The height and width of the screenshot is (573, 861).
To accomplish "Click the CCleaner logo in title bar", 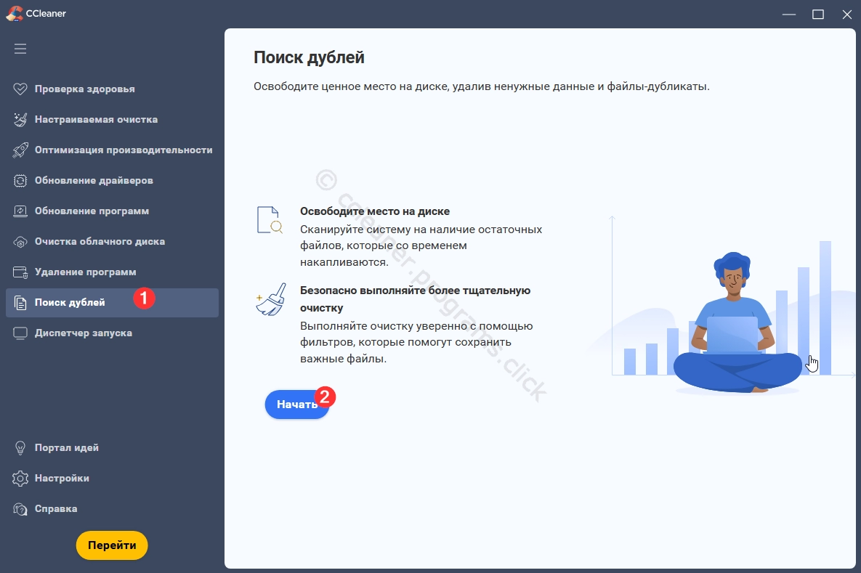I will pyautogui.click(x=14, y=13).
